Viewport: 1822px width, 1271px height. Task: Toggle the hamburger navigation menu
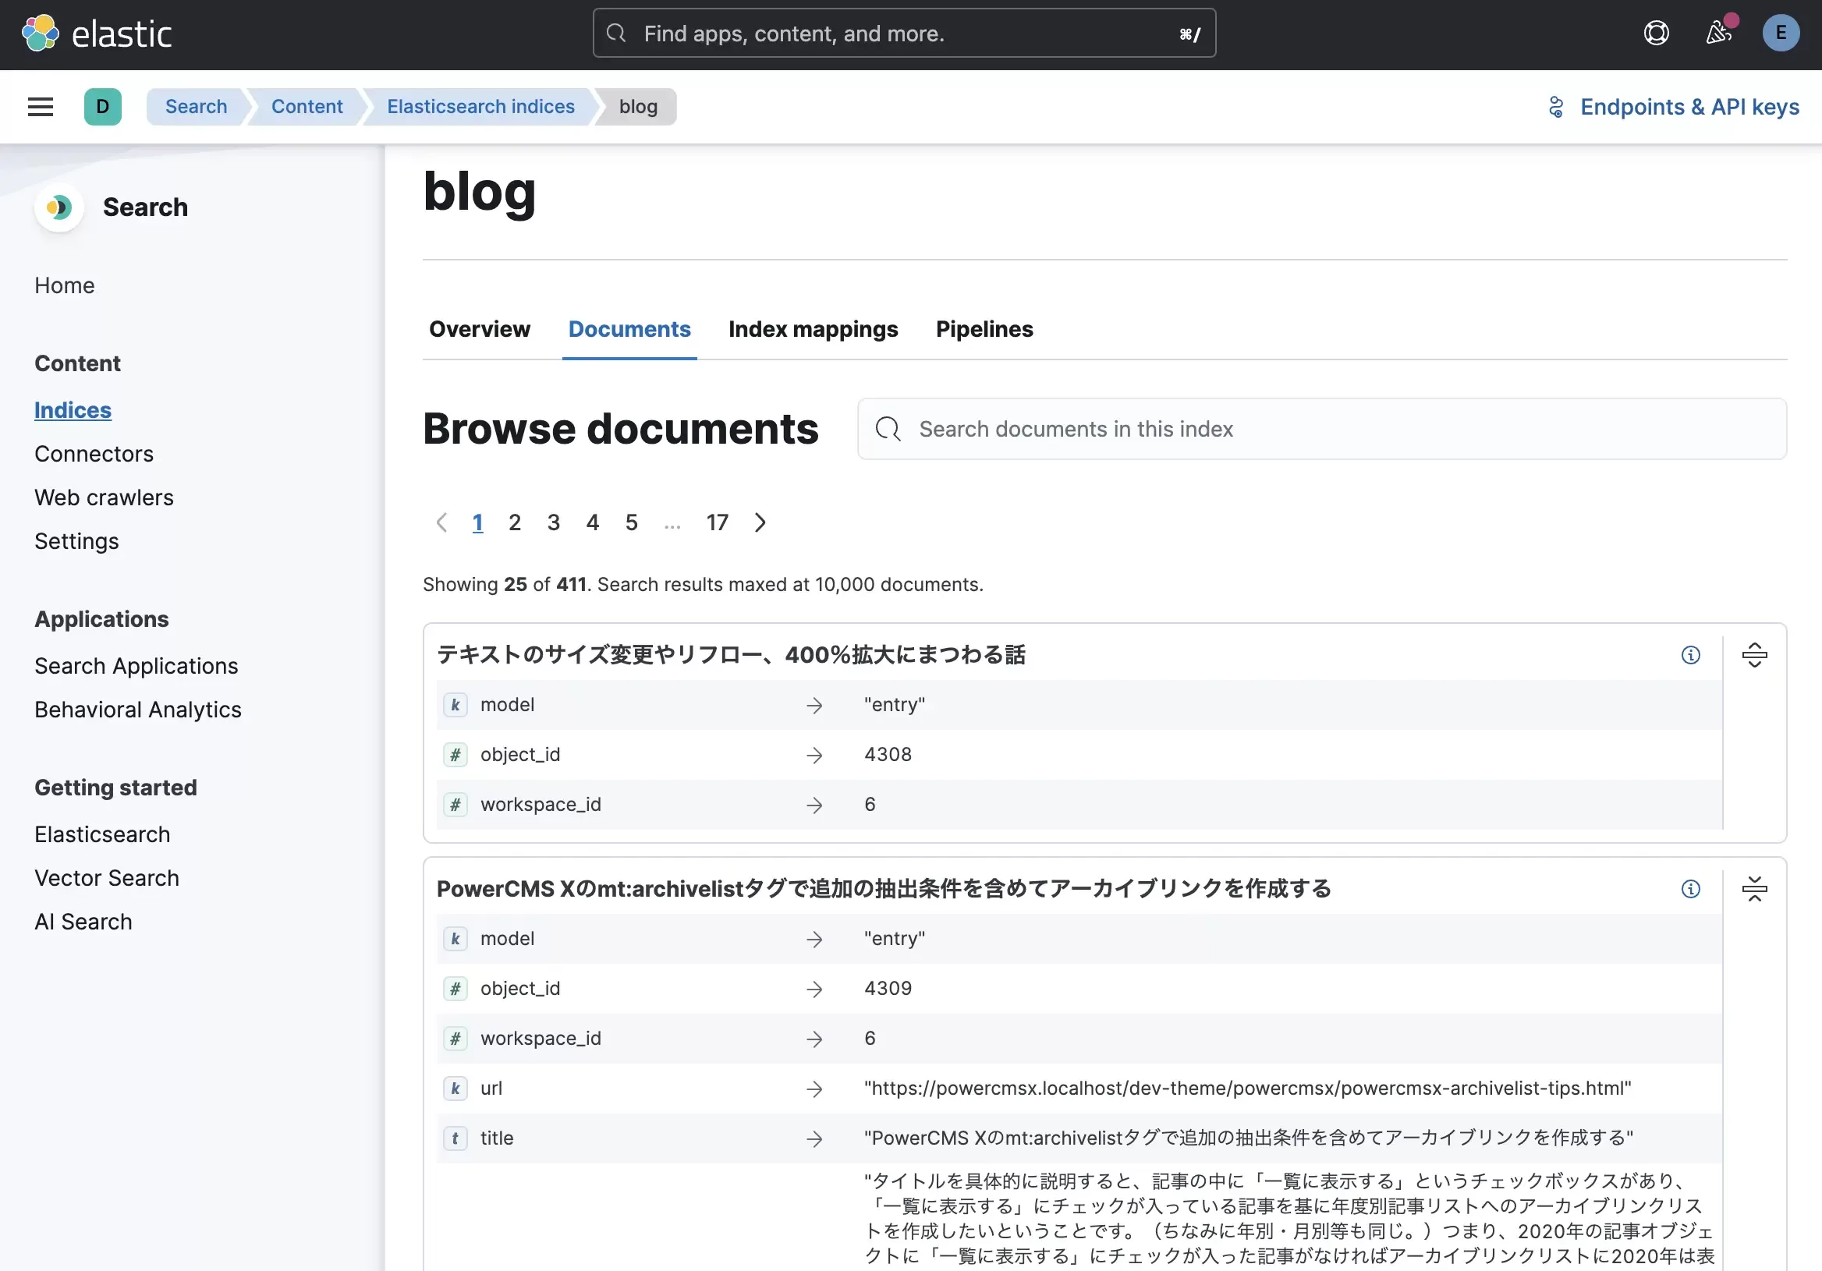tap(41, 106)
